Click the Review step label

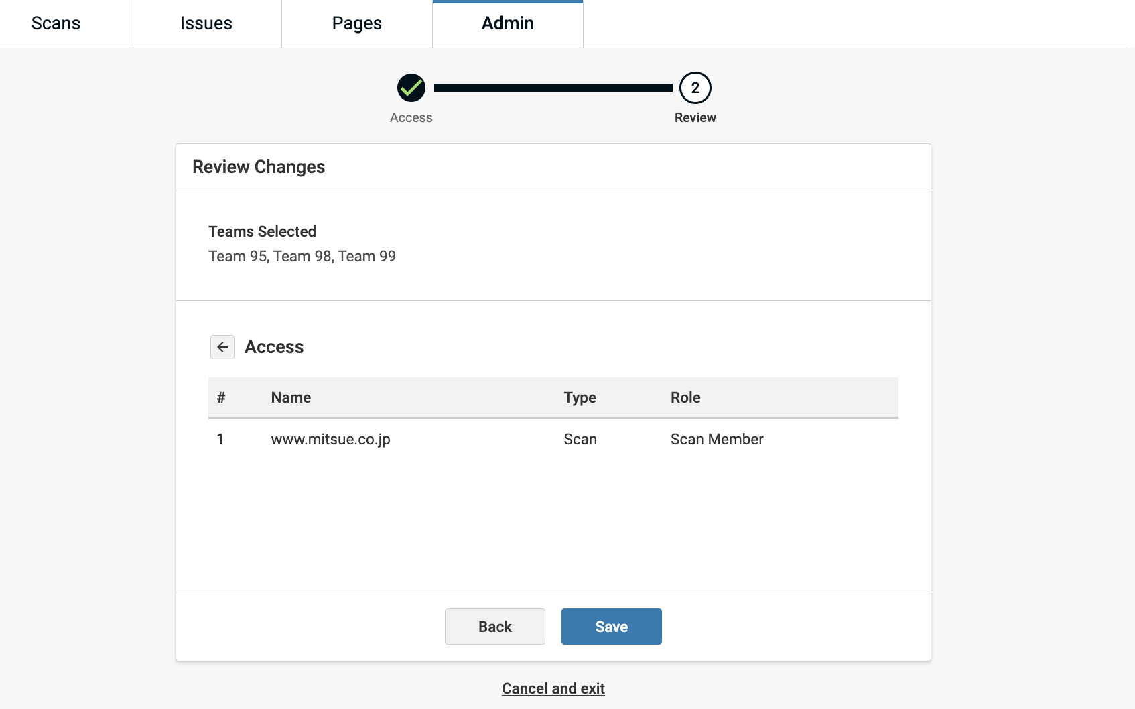(x=695, y=117)
